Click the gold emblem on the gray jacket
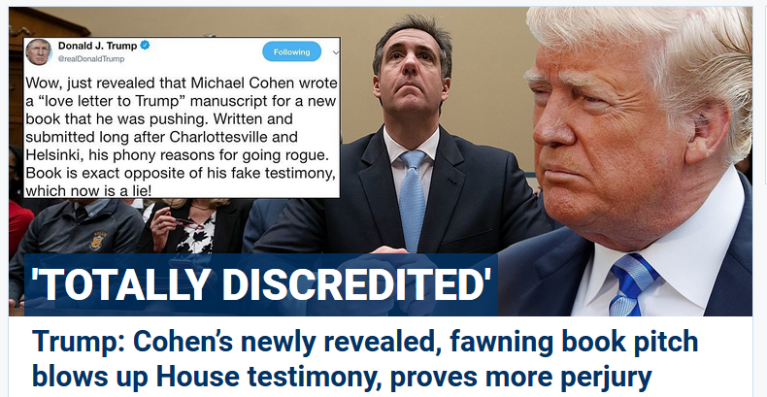This screenshot has height=397, width=767. (97, 241)
